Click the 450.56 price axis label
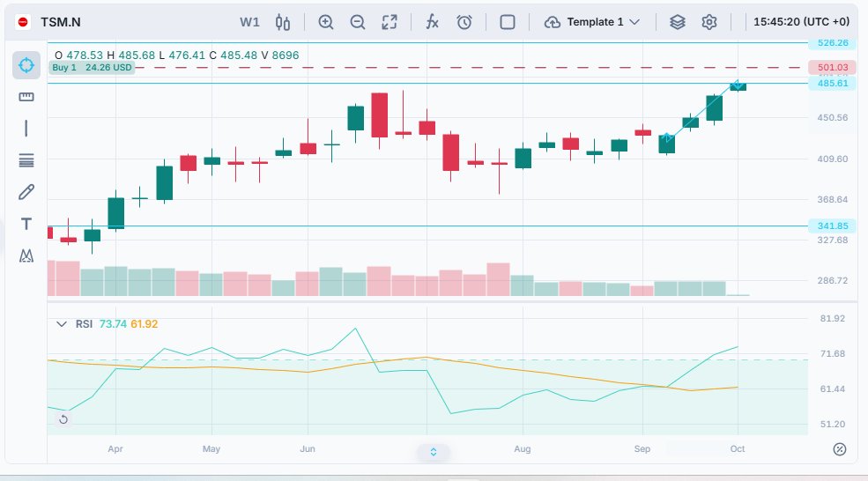Screen dimensions: 868x481 tap(832, 118)
